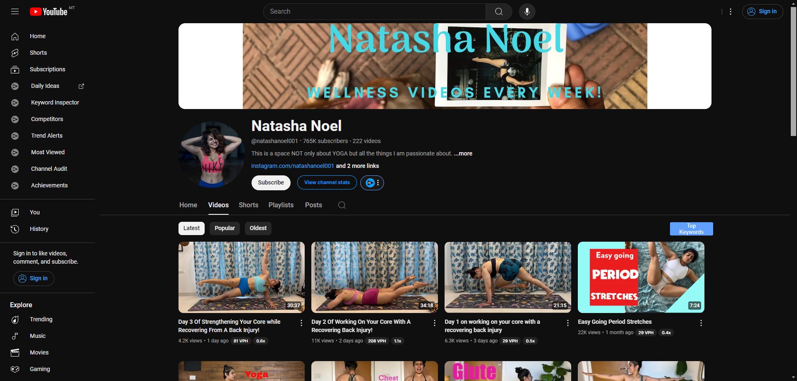Screen dimensions: 797x381
Task: Expand channel description with ...more
Action: pyautogui.click(x=463, y=153)
